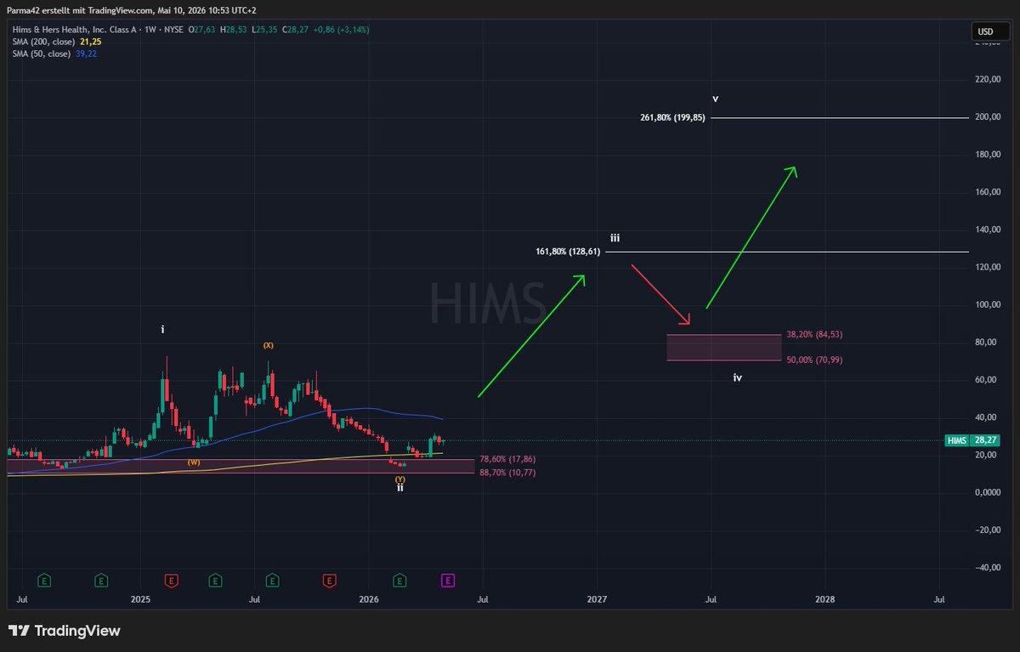Click the −40,00 price axis label
This screenshot has width=1020, height=652.
click(x=987, y=567)
